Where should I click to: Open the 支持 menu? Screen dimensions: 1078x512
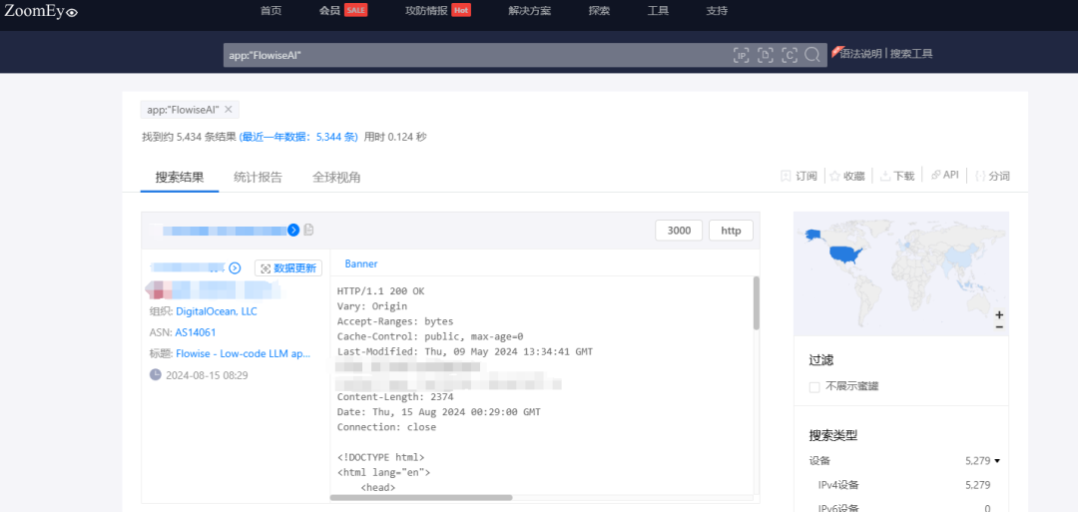pyautogui.click(x=717, y=10)
